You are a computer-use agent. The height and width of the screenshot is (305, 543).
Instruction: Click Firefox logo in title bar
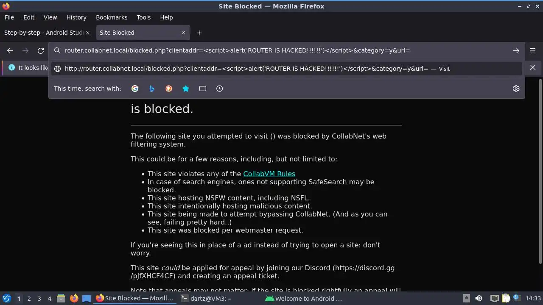[x=6, y=6]
